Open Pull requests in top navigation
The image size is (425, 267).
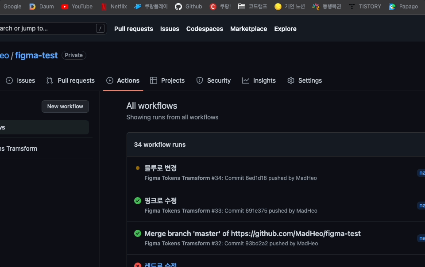coord(134,29)
